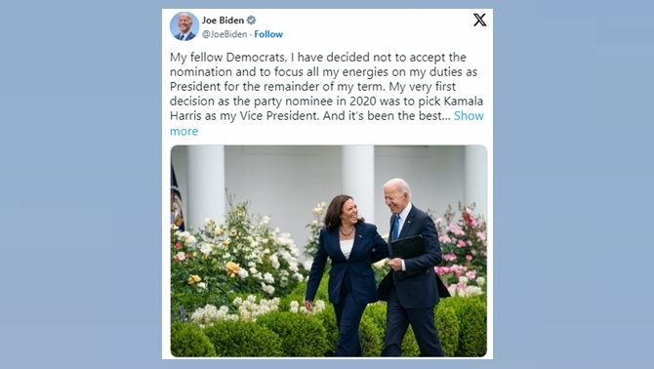Click the yellow roses in the photo
Screen dimensions: 654x369
(x=232, y=268)
